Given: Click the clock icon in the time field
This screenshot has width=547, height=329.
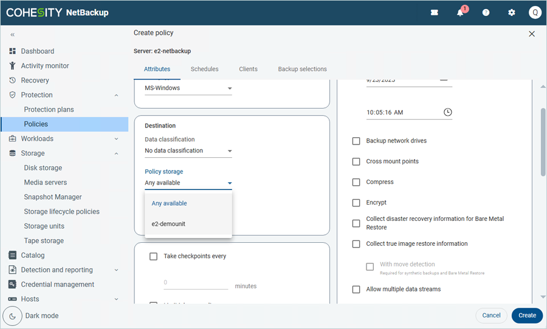Looking at the screenshot, I should (x=447, y=112).
